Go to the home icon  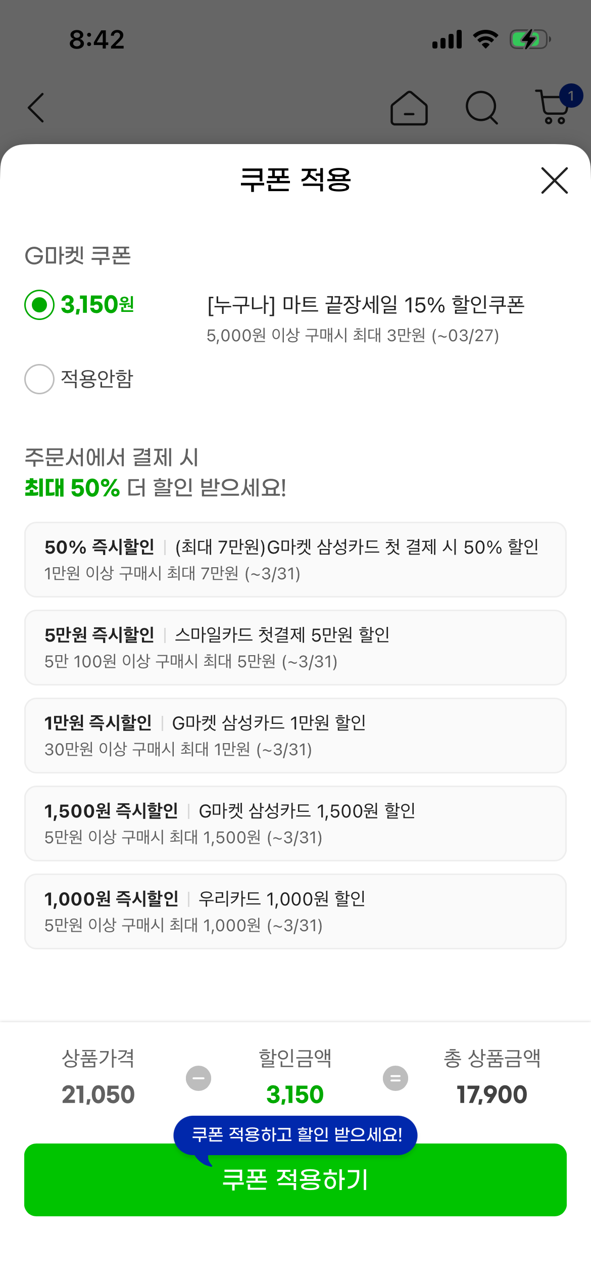click(409, 108)
